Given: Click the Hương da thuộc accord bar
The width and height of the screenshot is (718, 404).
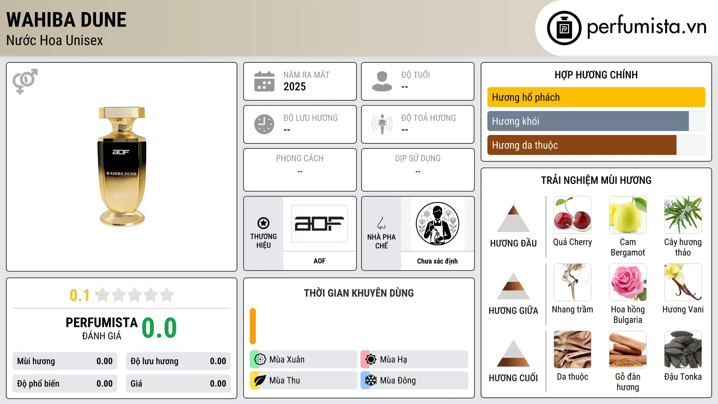Looking at the screenshot, I should click(x=596, y=145).
